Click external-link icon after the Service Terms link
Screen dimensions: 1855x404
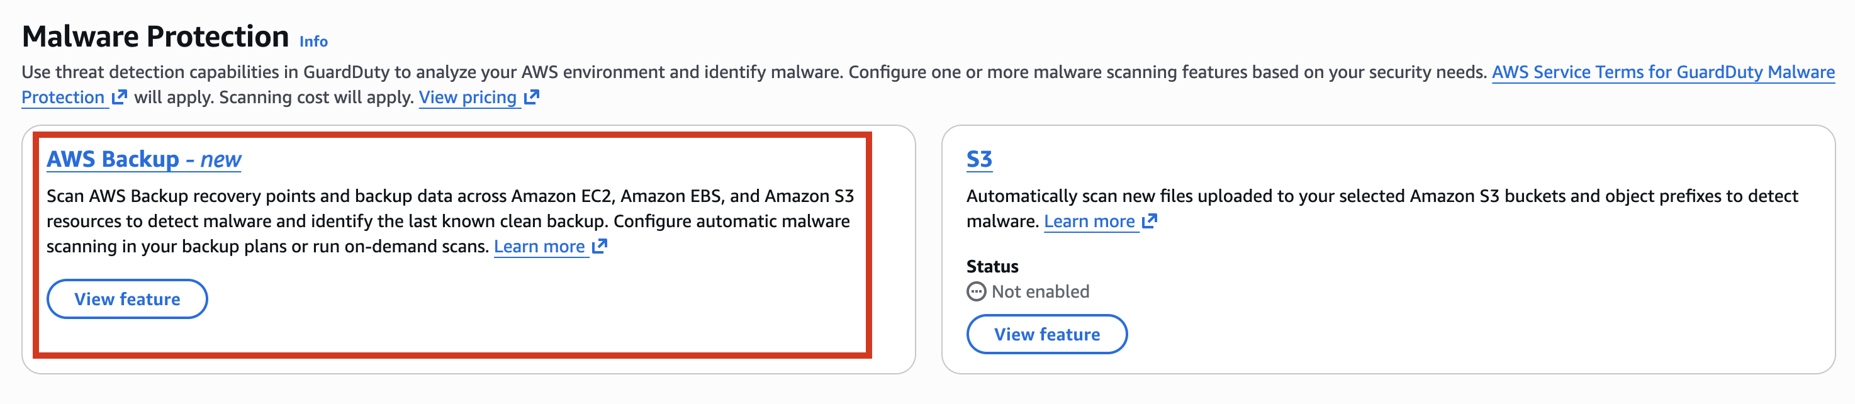point(120,96)
